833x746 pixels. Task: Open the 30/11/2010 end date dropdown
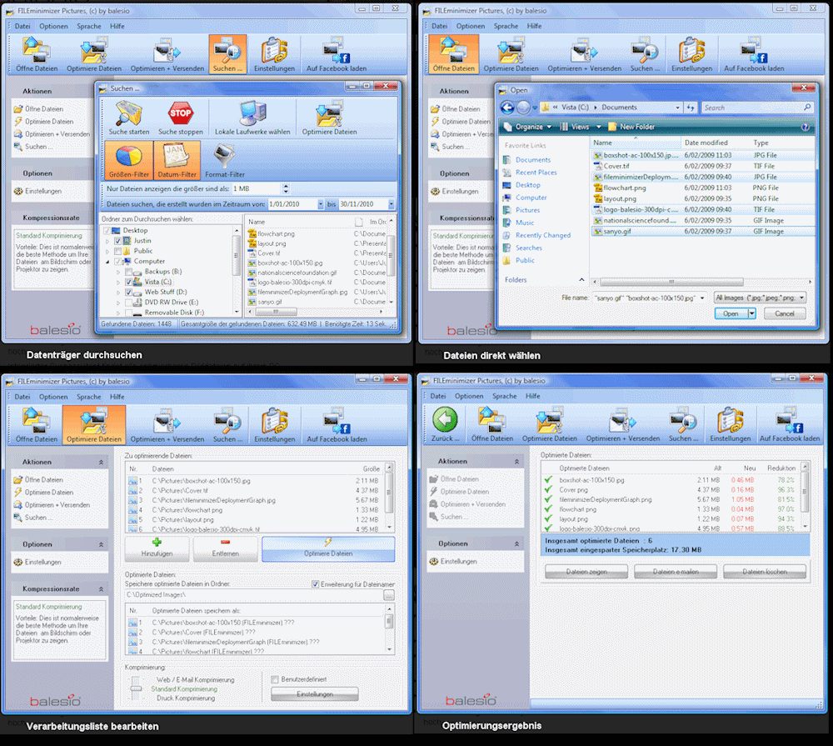point(392,204)
